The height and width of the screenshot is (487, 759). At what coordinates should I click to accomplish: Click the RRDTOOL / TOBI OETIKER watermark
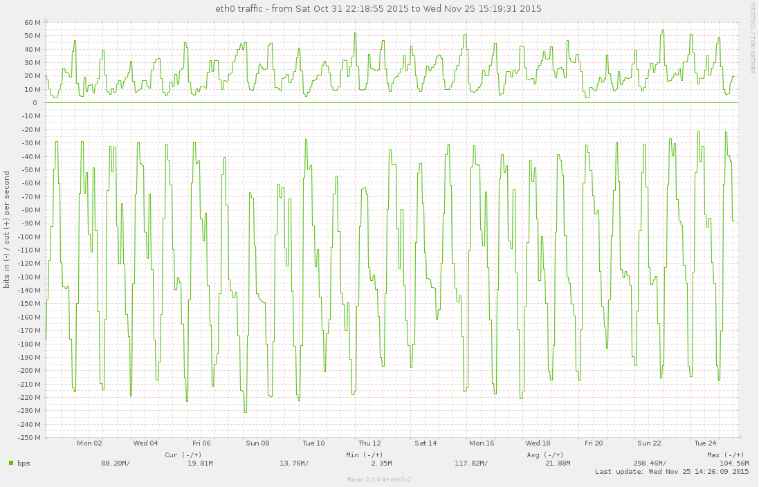click(752, 36)
